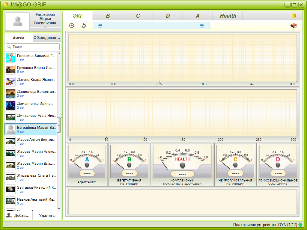Select patient Евграфова Марья Ва...
Viewport: 307px width, 230px height.
click(31, 129)
